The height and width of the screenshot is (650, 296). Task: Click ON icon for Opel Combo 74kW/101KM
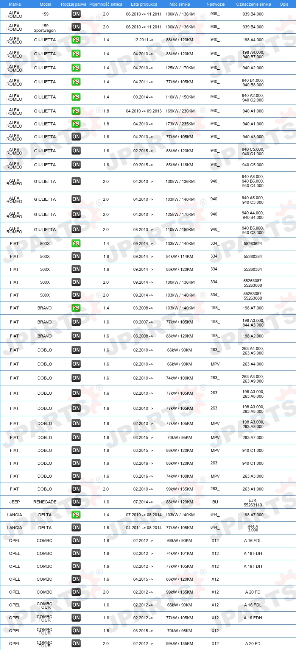[x=76, y=553]
